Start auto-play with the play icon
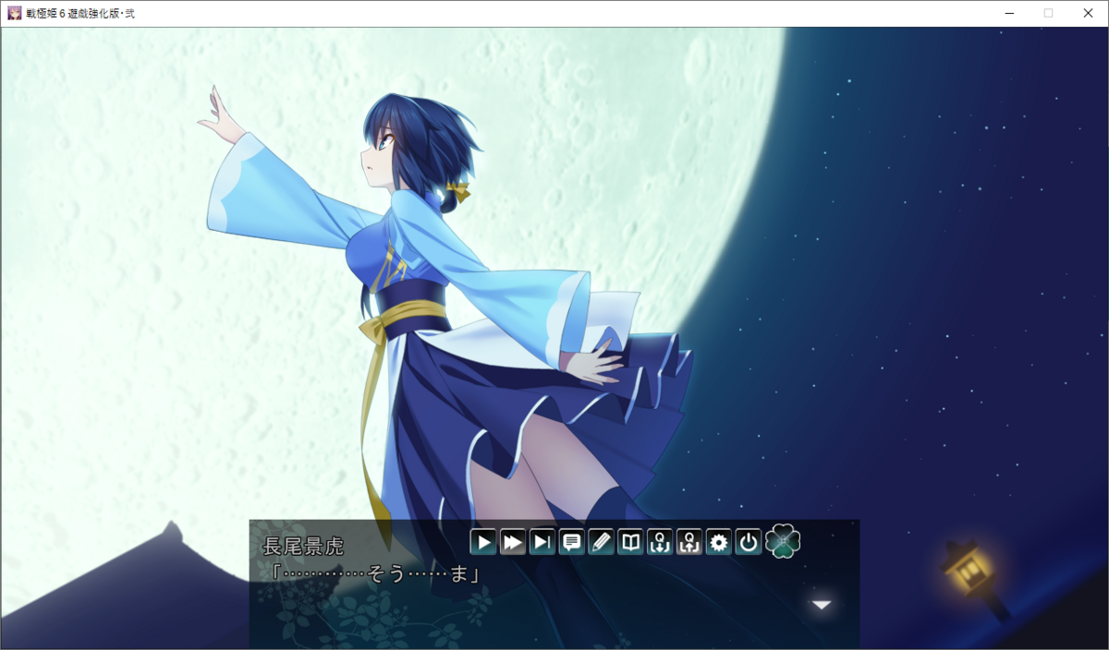The width and height of the screenshot is (1109, 650). [x=482, y=542]
